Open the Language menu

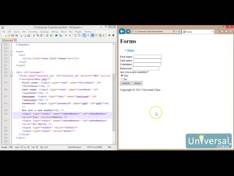[x=44, y=32]
